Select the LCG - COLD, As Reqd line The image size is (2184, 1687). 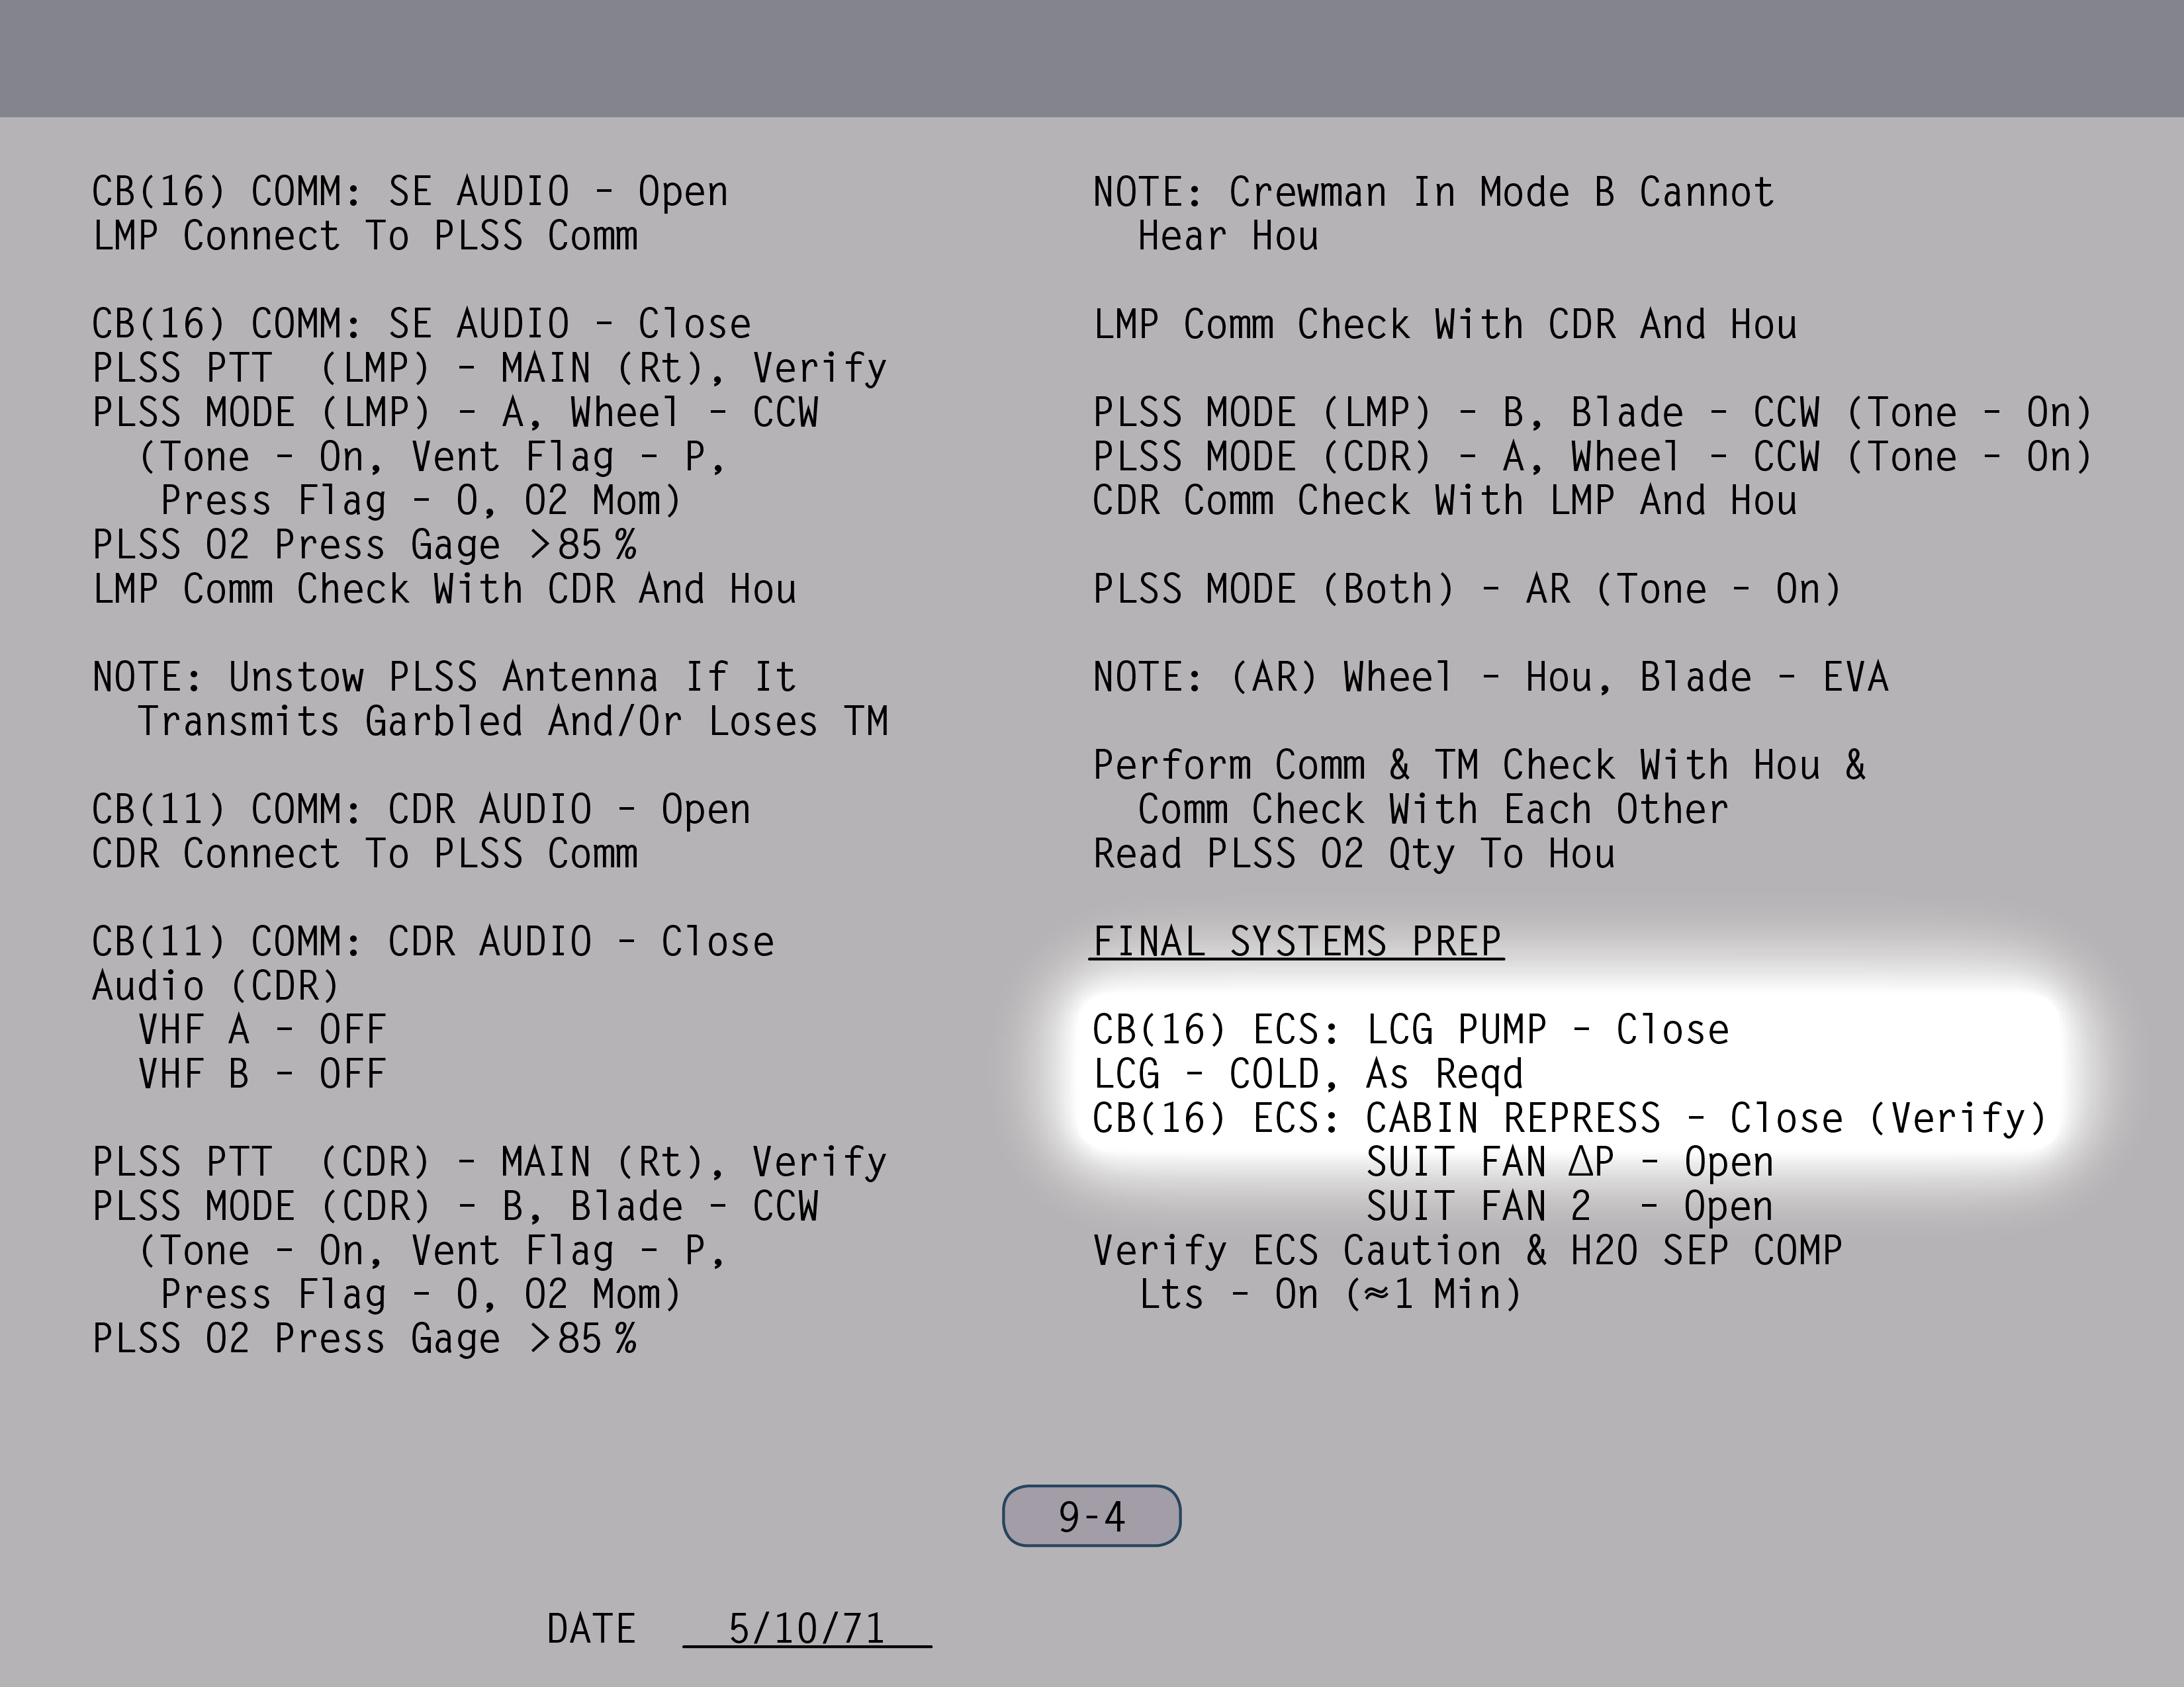click(x=1307, y=1074)
